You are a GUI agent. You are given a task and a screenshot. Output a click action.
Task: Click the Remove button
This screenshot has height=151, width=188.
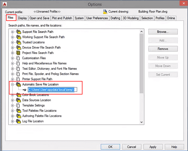163,49
